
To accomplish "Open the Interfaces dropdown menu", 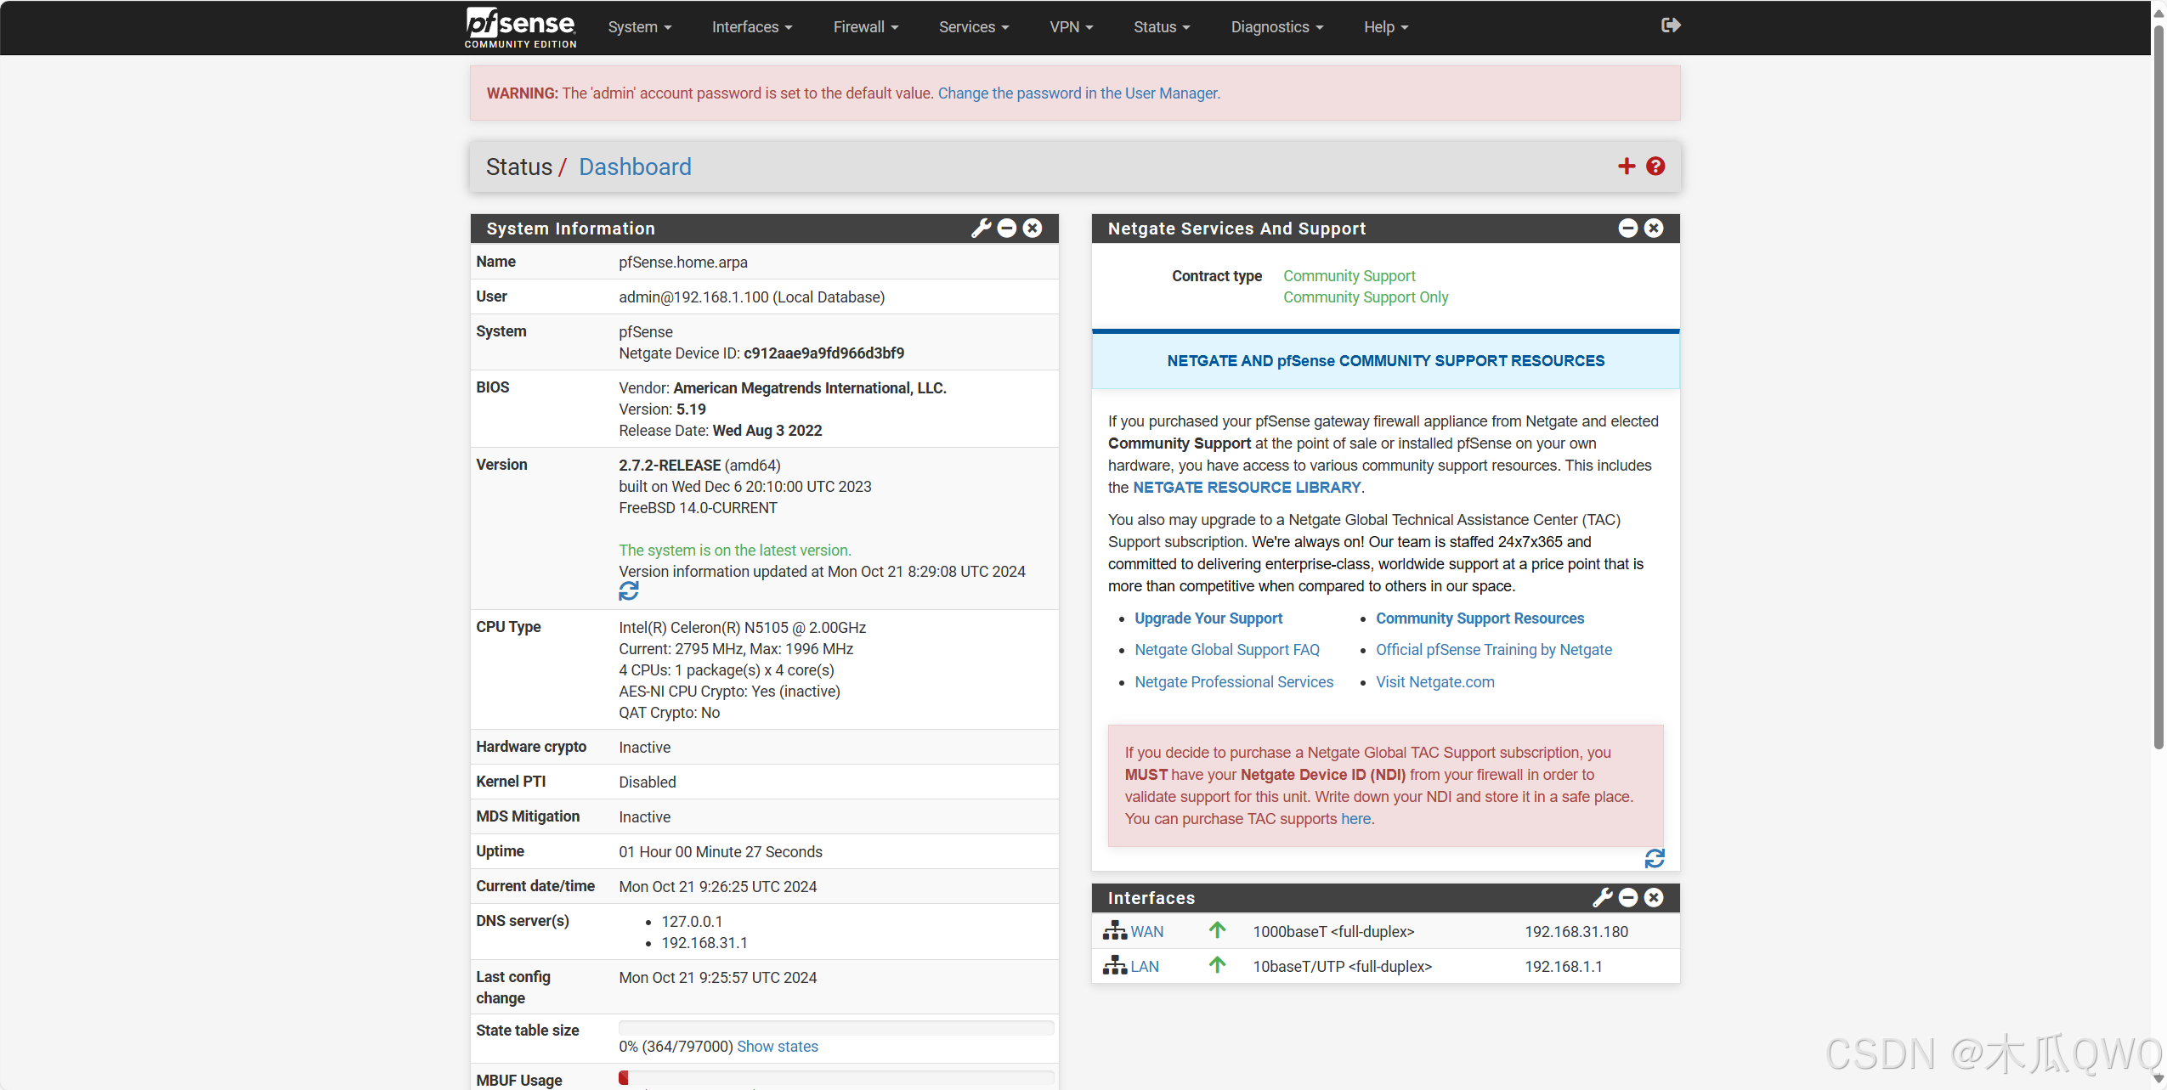I will coord(752,27).
